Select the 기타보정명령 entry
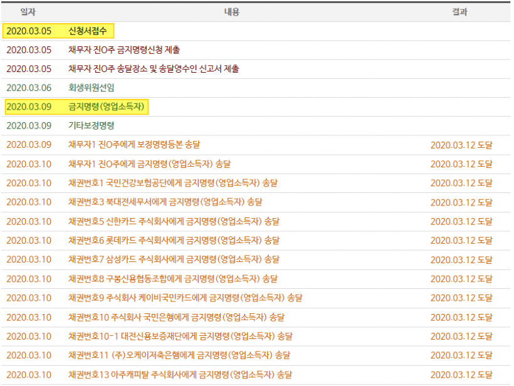Viewport: 514px width, 386px height. [x=91, y=126]
